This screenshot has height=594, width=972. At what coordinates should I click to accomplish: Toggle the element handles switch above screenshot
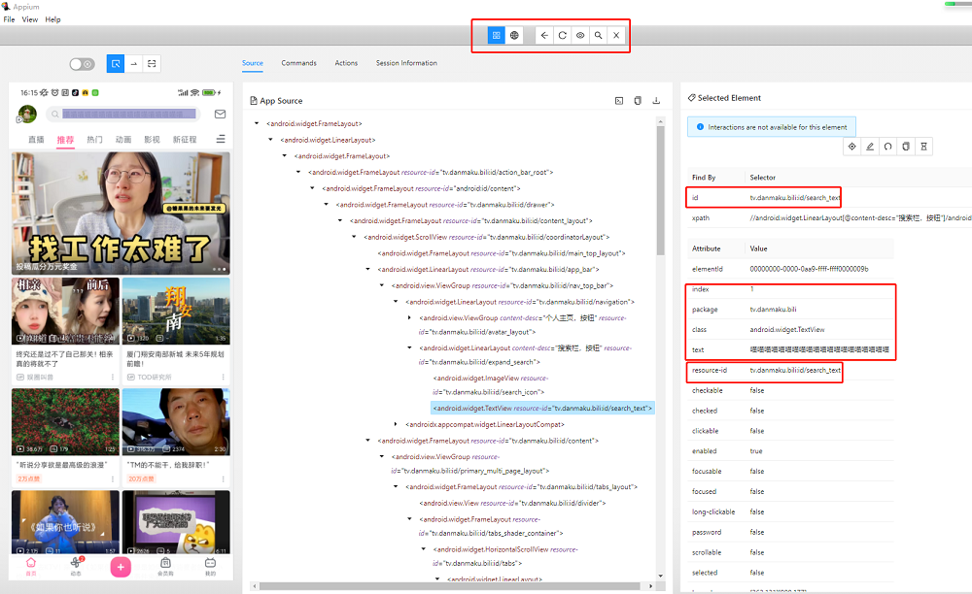pos(82,64)
